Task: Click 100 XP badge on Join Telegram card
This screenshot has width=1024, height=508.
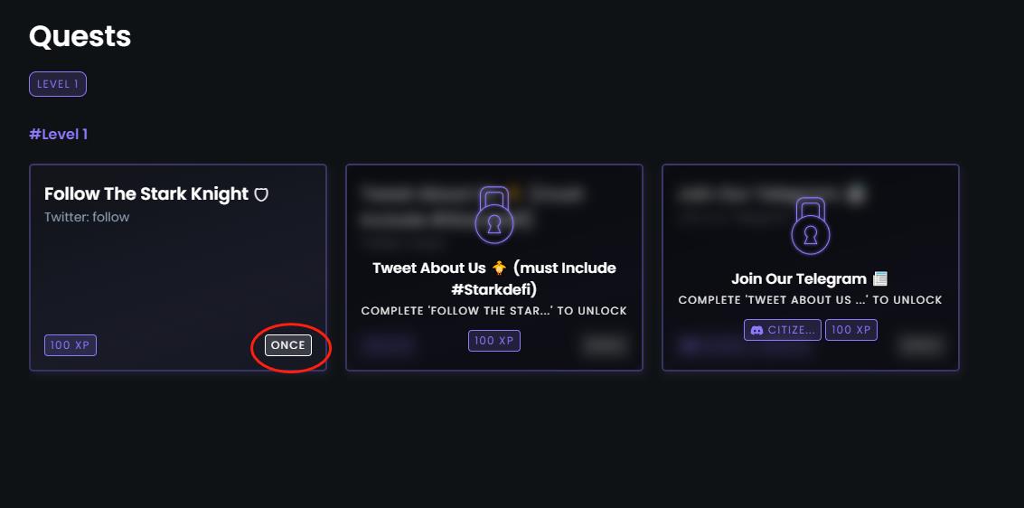Action: coord(851,330)
